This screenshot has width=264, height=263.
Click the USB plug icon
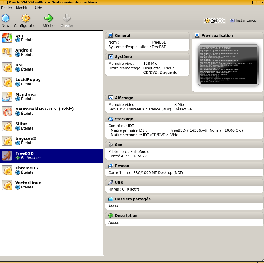(111, 183)
